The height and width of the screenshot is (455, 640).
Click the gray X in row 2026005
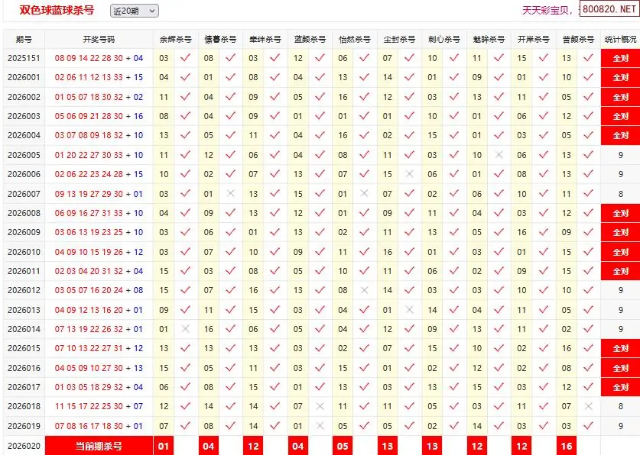tap(499, 155)
